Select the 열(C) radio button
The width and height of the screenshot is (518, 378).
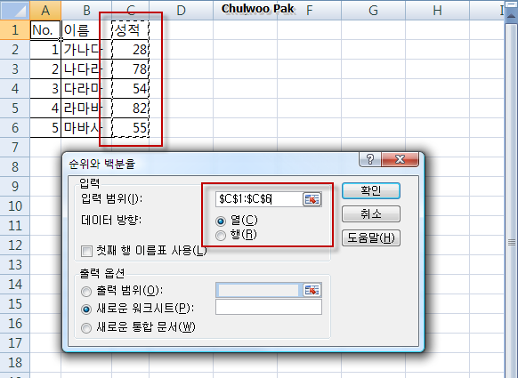[x=221, y=221]
